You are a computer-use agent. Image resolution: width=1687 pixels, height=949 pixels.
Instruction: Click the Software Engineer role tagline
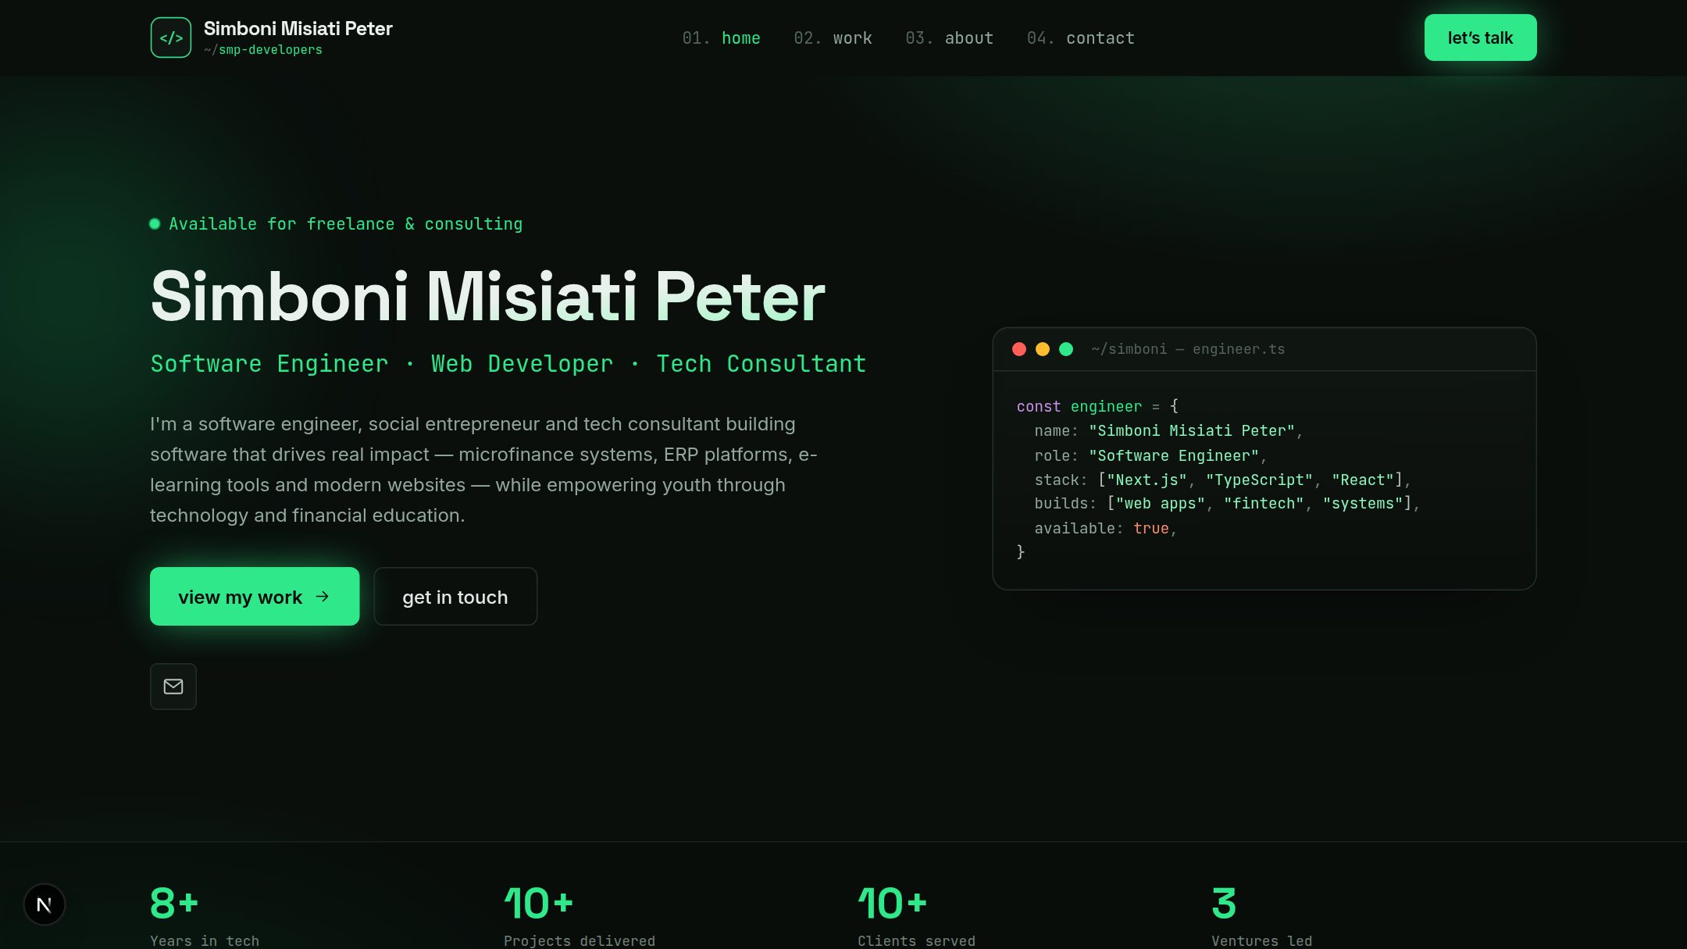tap(508, 364)
